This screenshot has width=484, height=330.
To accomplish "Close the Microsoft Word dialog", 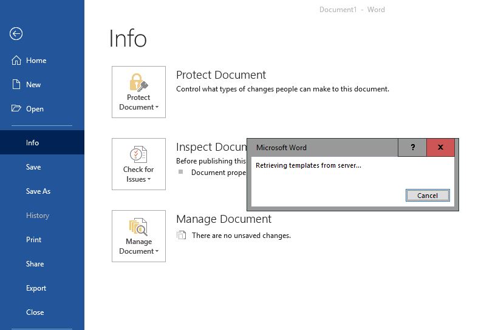I will [x=440, y=148].
